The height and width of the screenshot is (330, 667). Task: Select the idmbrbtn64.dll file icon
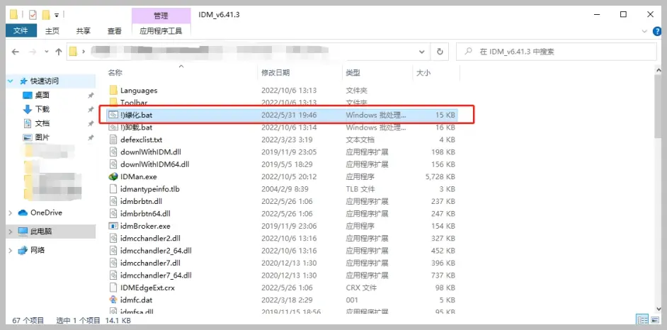113,213
